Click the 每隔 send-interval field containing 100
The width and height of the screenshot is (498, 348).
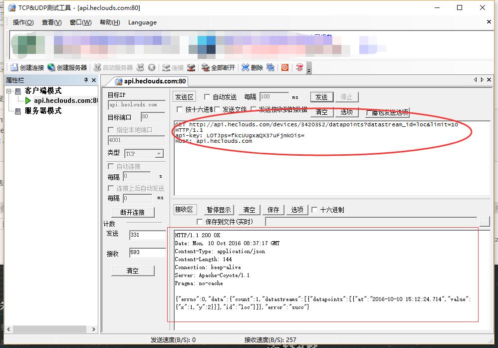tap(274, 97)
